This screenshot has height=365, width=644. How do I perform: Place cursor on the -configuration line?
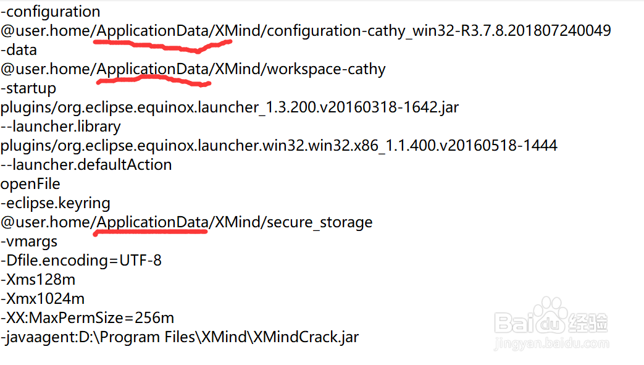[51, 12]
